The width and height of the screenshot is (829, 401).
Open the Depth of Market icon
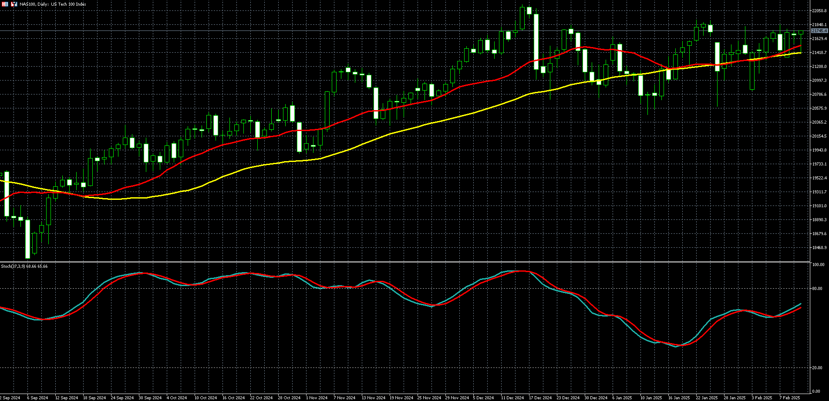click(14, 4)
